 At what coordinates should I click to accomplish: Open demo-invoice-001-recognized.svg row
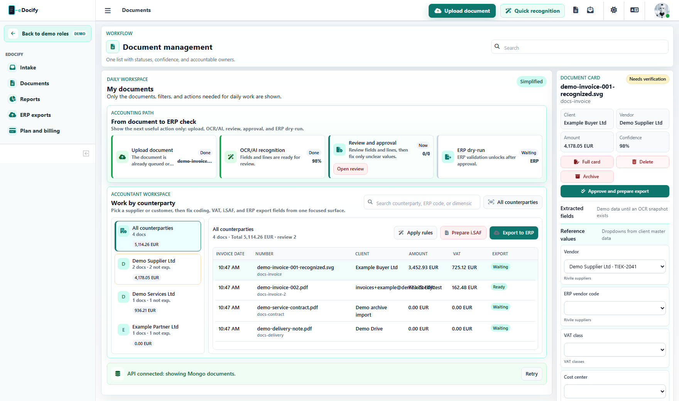tap(375, 270)
